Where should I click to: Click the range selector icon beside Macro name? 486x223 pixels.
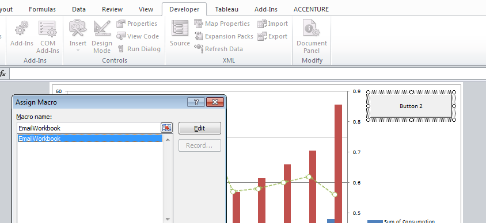tap(166, 128)
